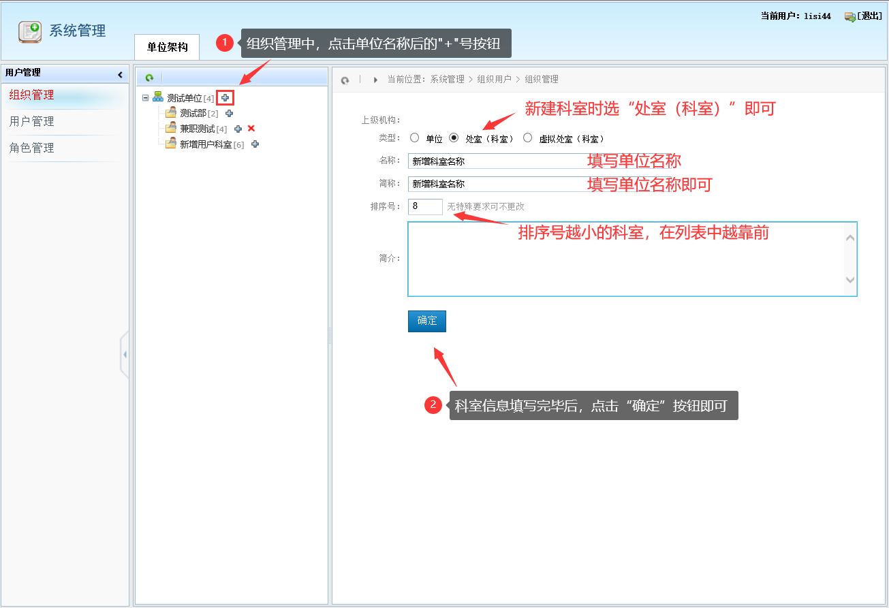The image size is (889, 608).
Task: Open 组织管理 in the sidebar
Action: tap(31, 95)
